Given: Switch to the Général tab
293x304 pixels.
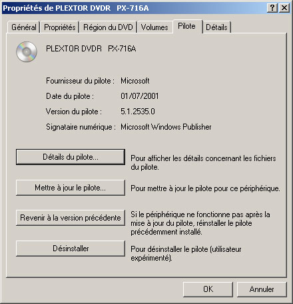Looking at the screenshot, I should click(24, 27).
